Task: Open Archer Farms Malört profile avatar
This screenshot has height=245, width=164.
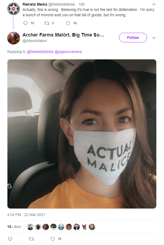Action: (14, 38)
